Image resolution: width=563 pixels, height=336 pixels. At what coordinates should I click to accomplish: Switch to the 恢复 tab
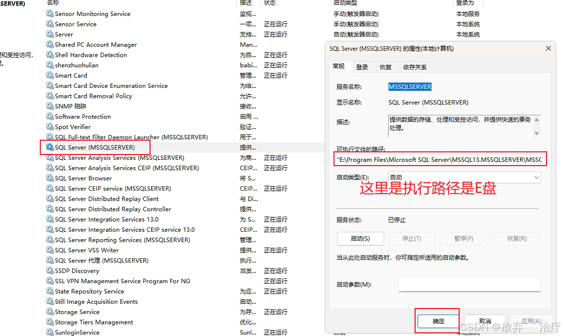(x=385, y=67)
